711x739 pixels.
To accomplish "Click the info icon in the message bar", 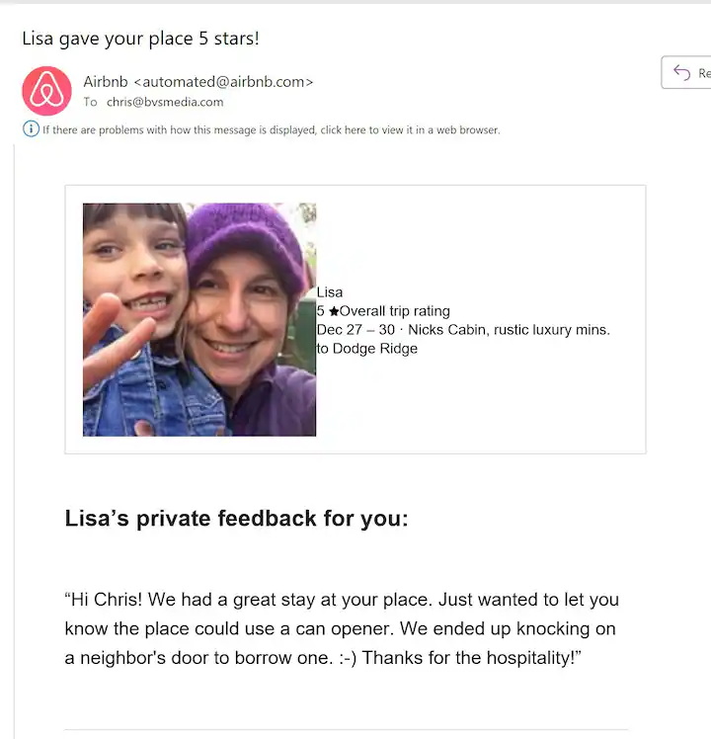I will [31, 129].
